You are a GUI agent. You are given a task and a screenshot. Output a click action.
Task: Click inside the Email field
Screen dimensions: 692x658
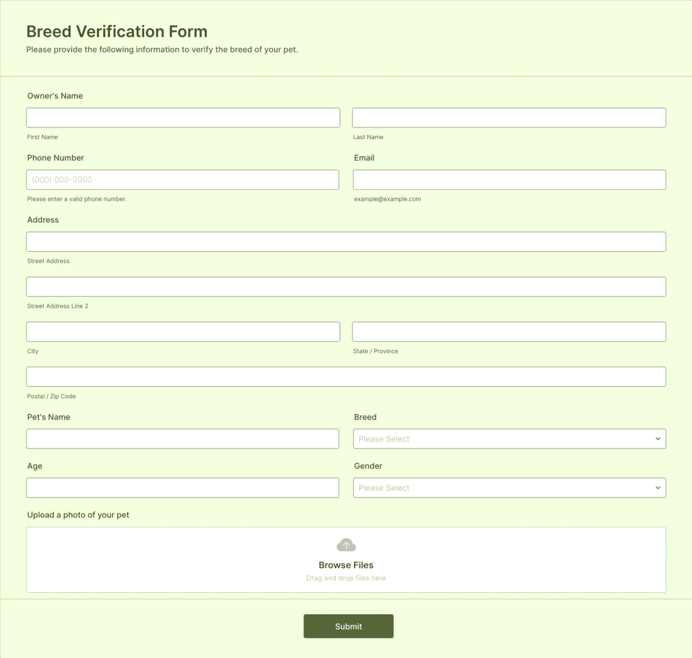click(509, 180)
